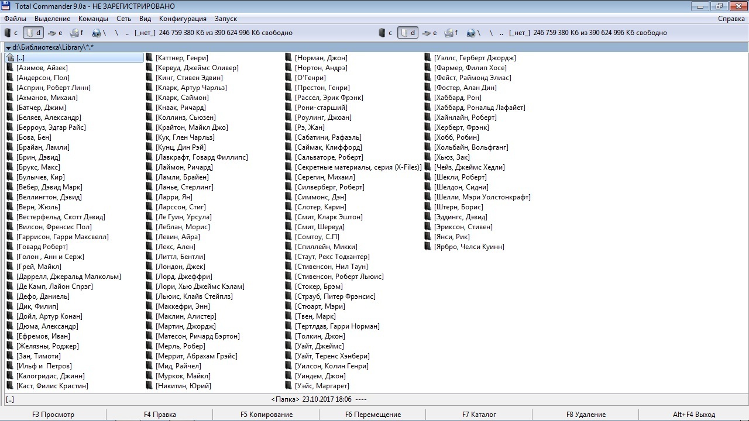749x421 pixels.
Task: Click F8 Удаление button
Action: (586, 415)
